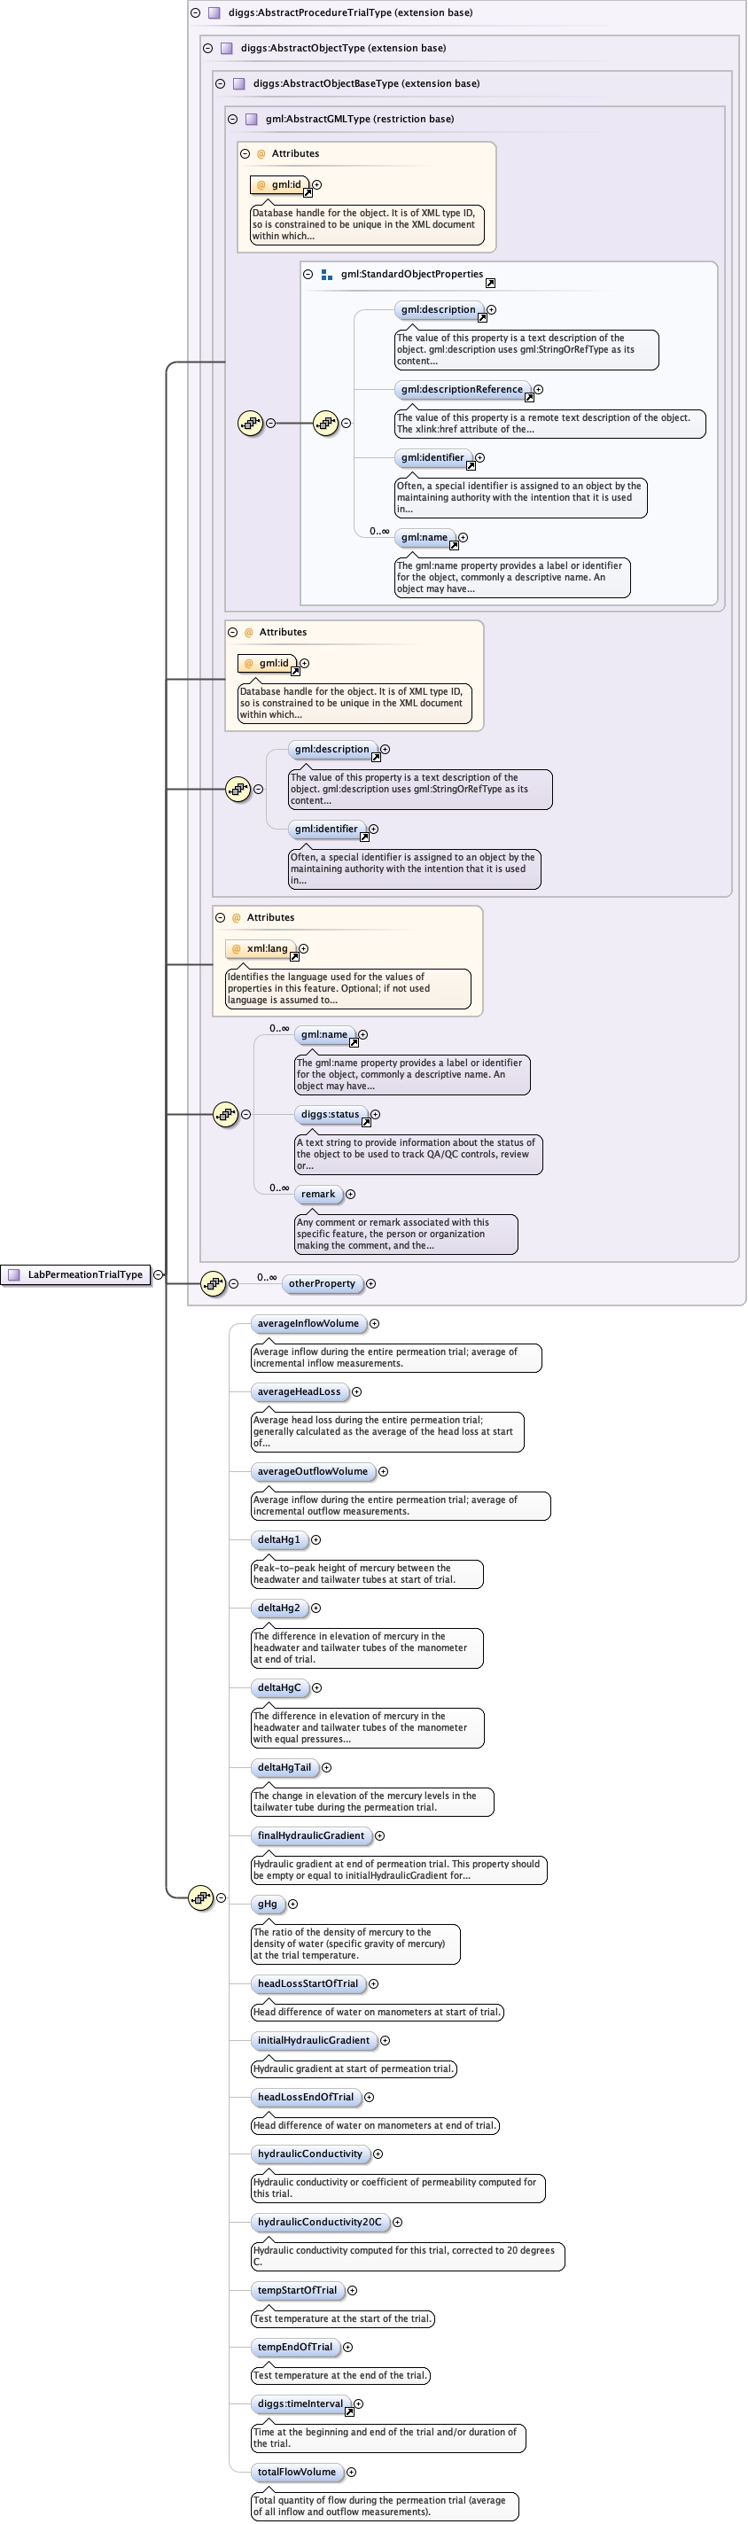
Task: Collapse the diggs:AbstractObjectType extension box
Action: point(208,48)
